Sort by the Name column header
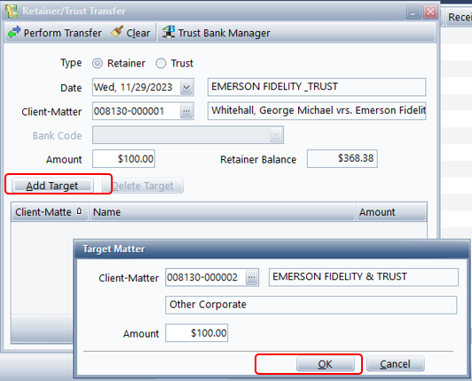Image resolution: width=472 pixels, height=381 pixels. pyautogui.click(x=223, y=212)
